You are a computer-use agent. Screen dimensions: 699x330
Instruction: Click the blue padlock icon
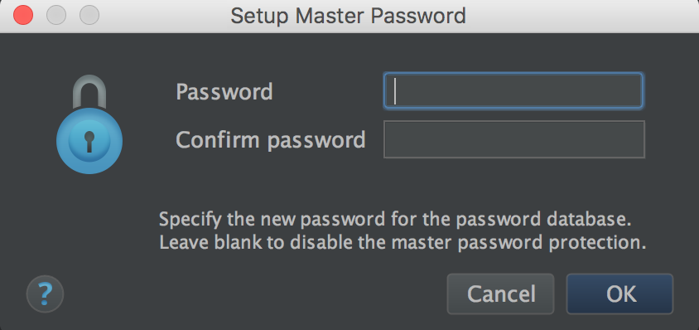pyautogui.click(x=89, y=124)
